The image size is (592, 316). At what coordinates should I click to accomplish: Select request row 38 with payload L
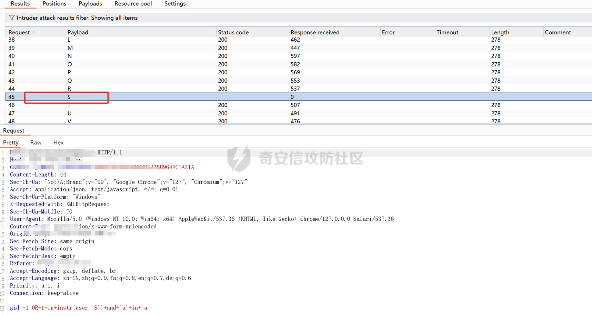point(299,40)
